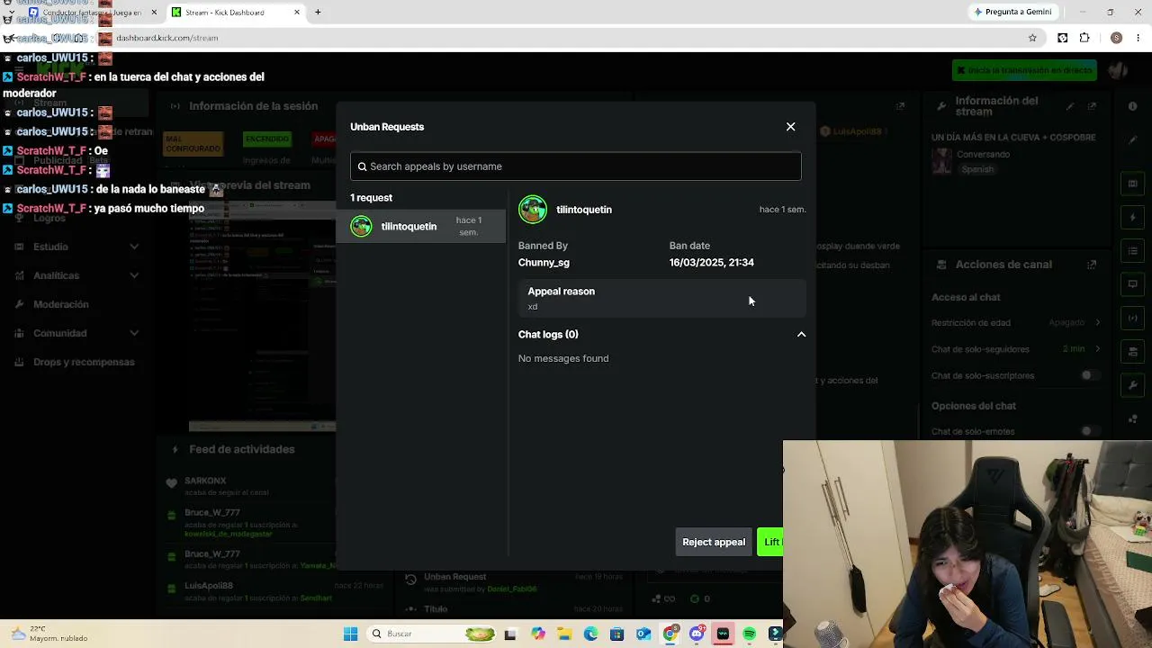
Task: Click banned-by moderator Chunny_sg
Action: point(544,263)
